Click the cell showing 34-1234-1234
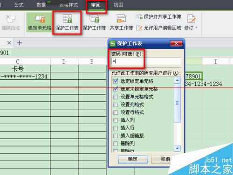Viewport: 233px width, 175px height. (204, 84)
